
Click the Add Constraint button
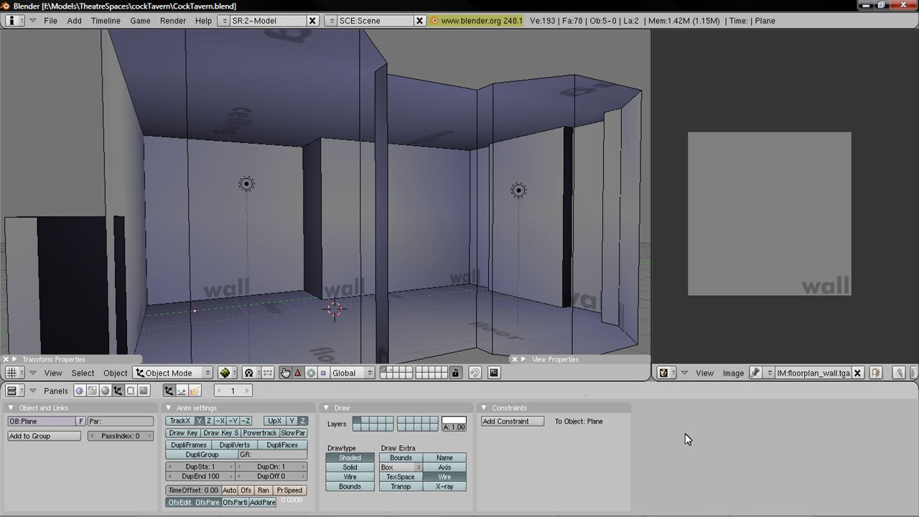(512, 421)
